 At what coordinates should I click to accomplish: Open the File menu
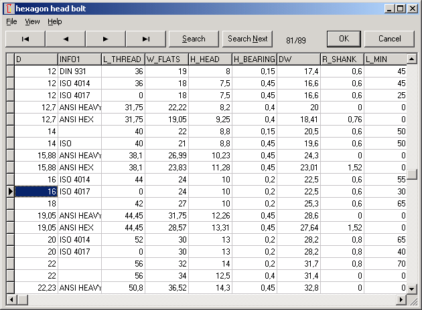click(x=11, y=21)
